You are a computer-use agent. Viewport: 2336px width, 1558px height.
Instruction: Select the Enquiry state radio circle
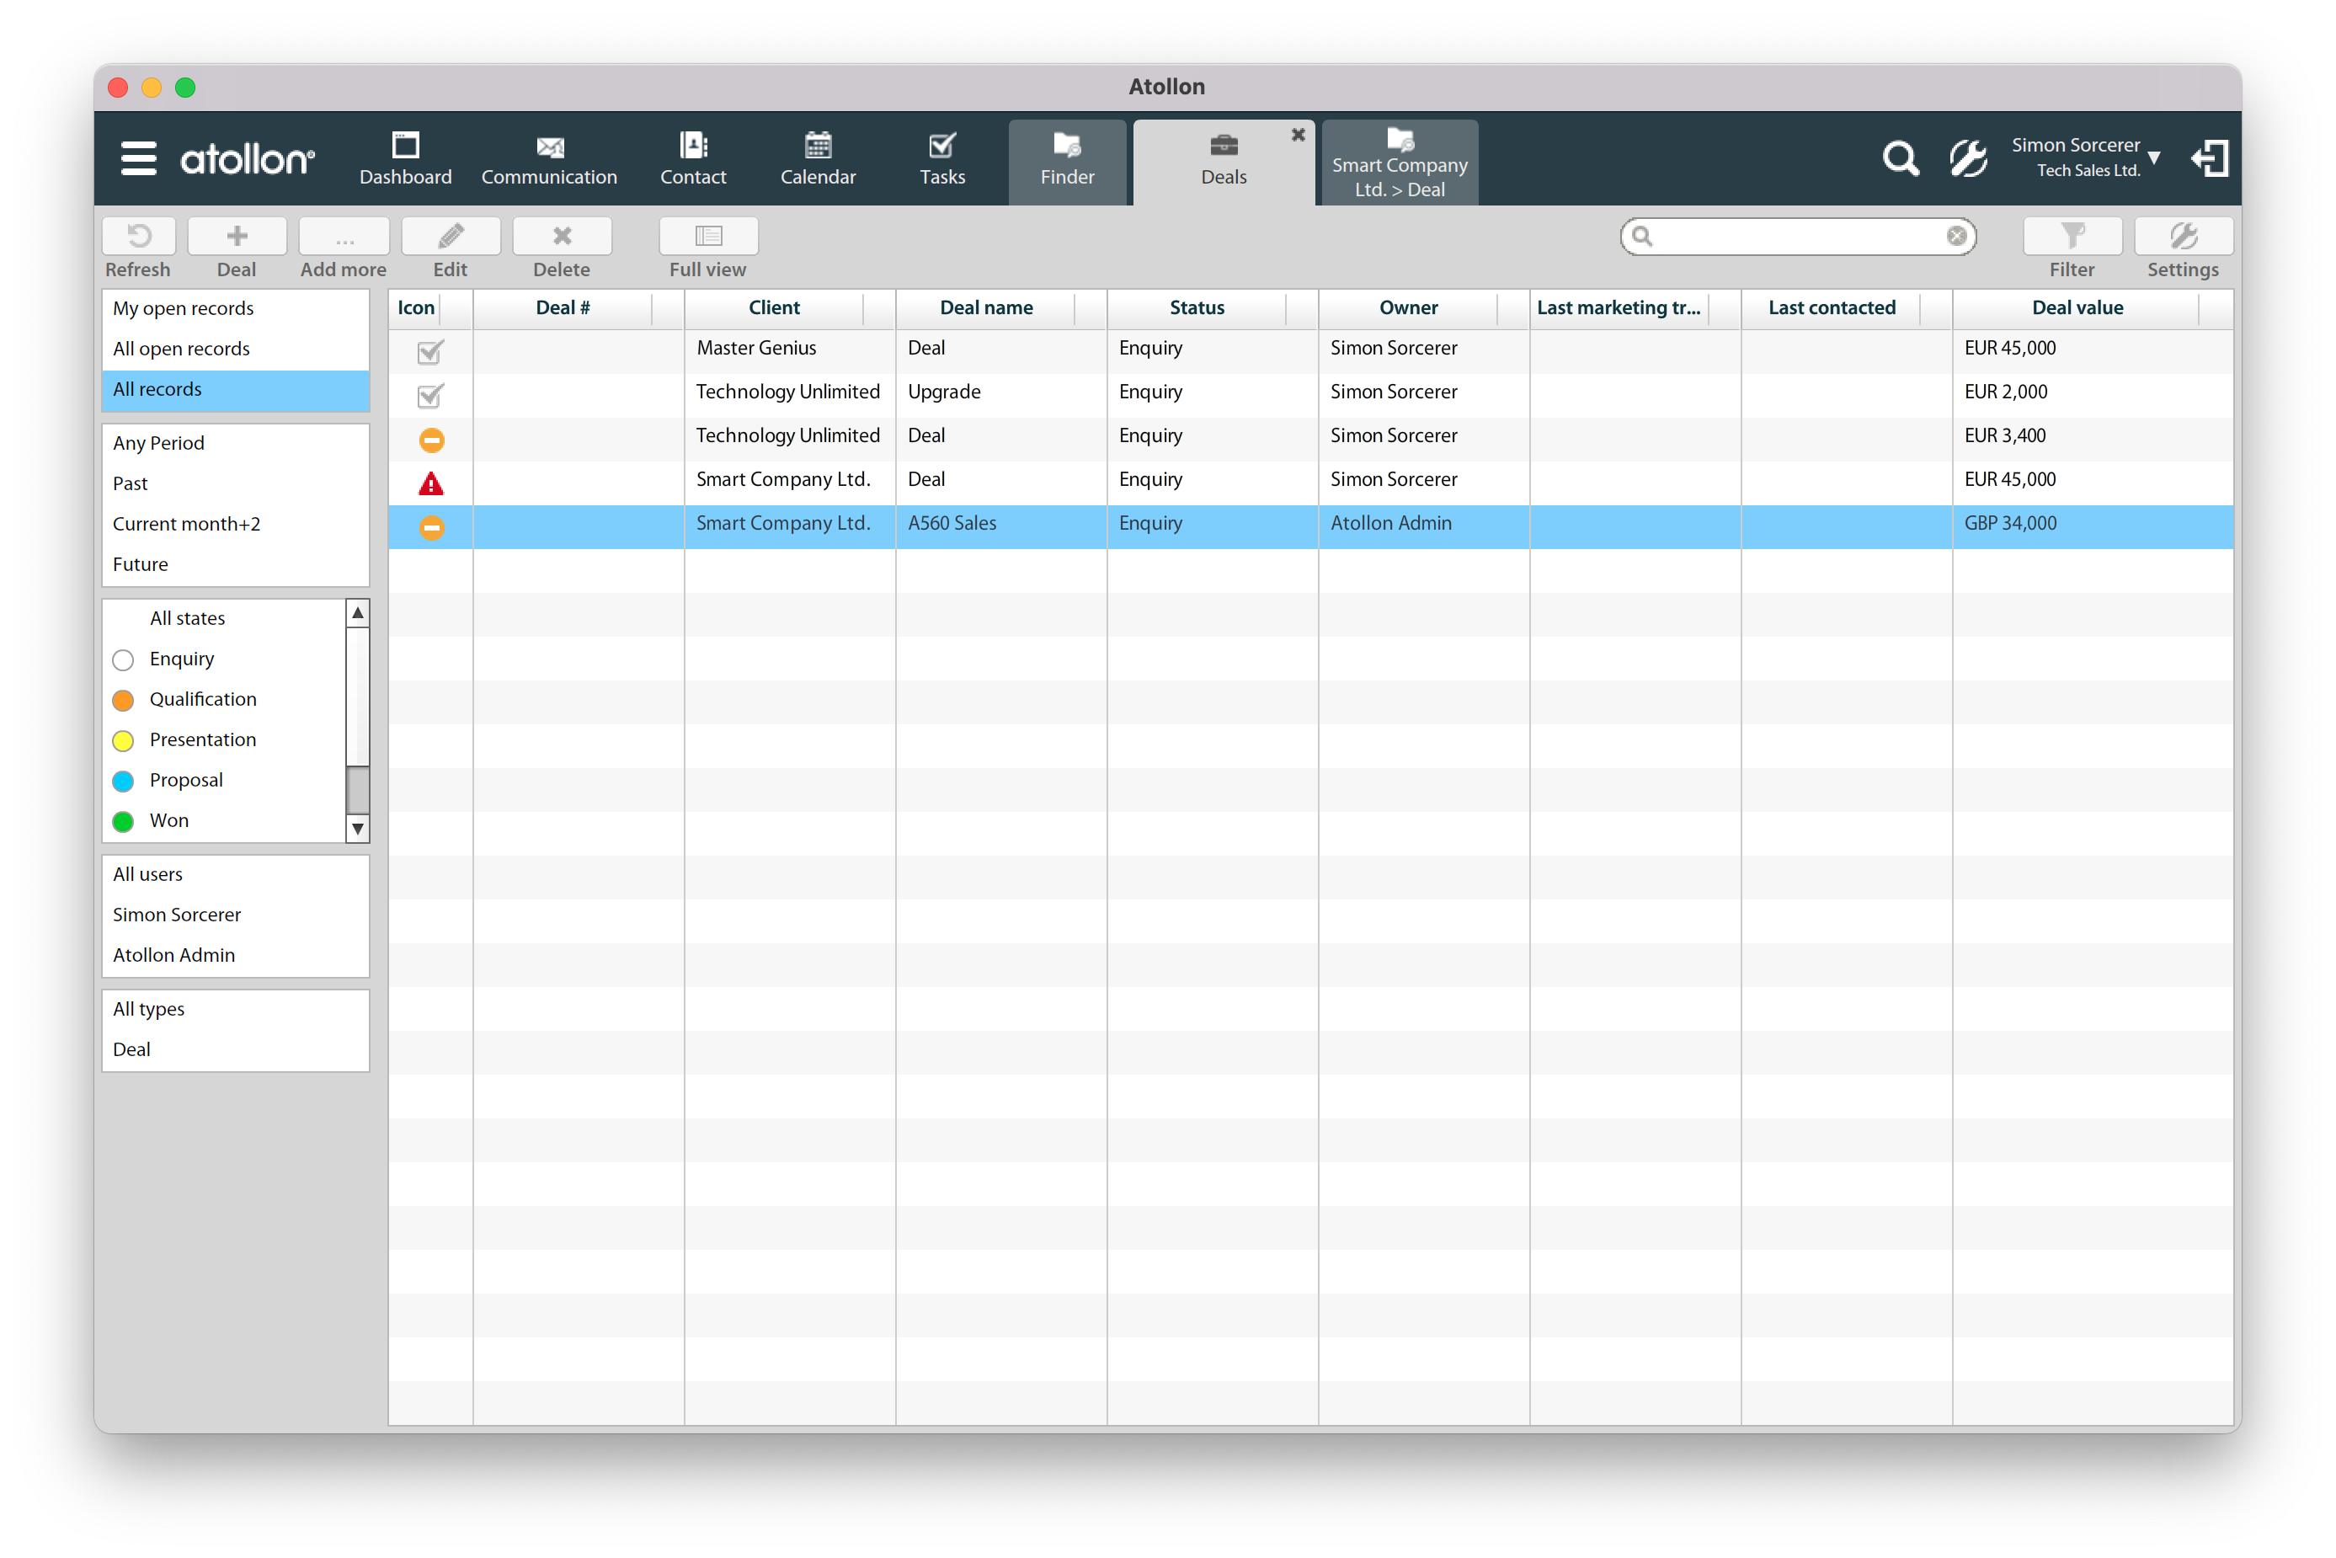click(123, 659)
